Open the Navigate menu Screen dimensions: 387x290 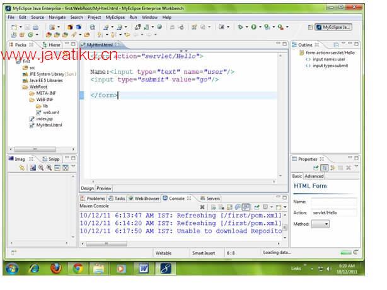coord(57,17)
